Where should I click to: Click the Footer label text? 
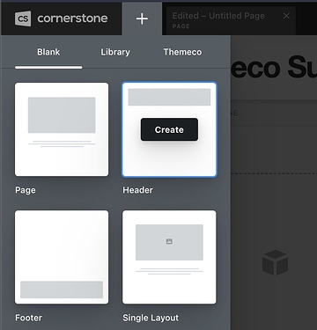click(28, 318)
